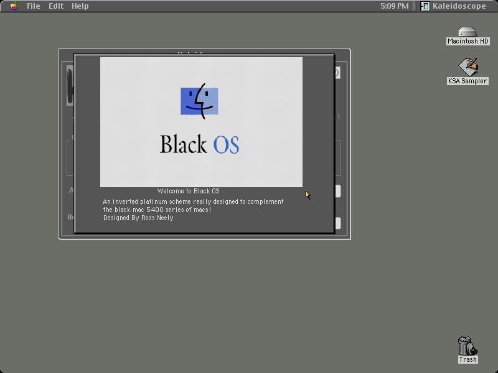Click the Finder face logo
Image resolution: width=498 pixels, height=373 pixels.
[199, 101]
